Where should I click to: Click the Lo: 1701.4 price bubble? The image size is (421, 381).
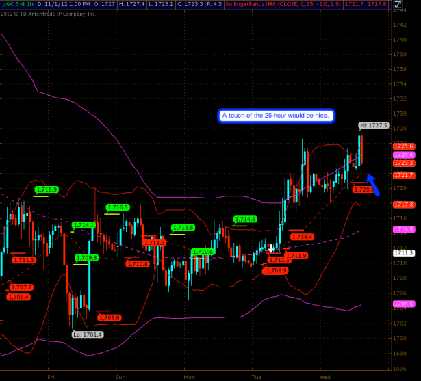coord(88,334)
